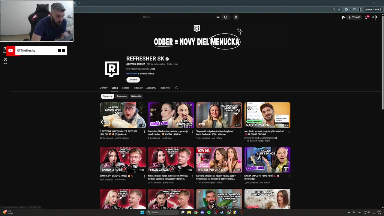384x216 pixels.
Task: Open options for the Čoje dobré video
Action: [x=144, y=132]
